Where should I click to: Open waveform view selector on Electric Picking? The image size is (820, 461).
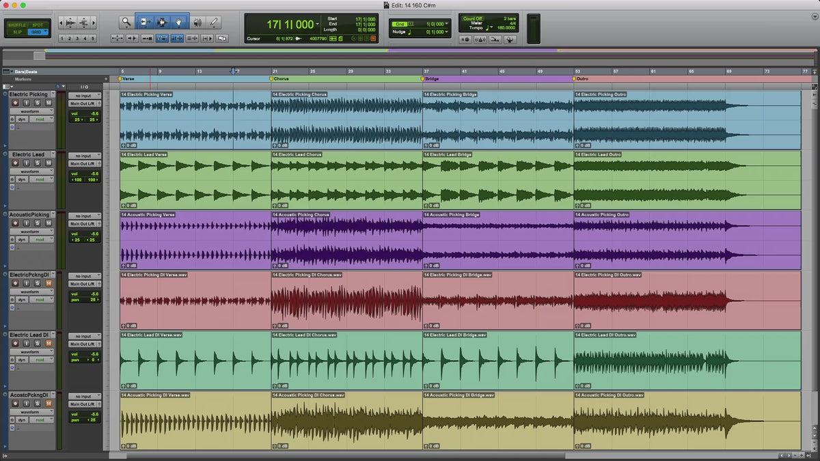click(30, 111)
